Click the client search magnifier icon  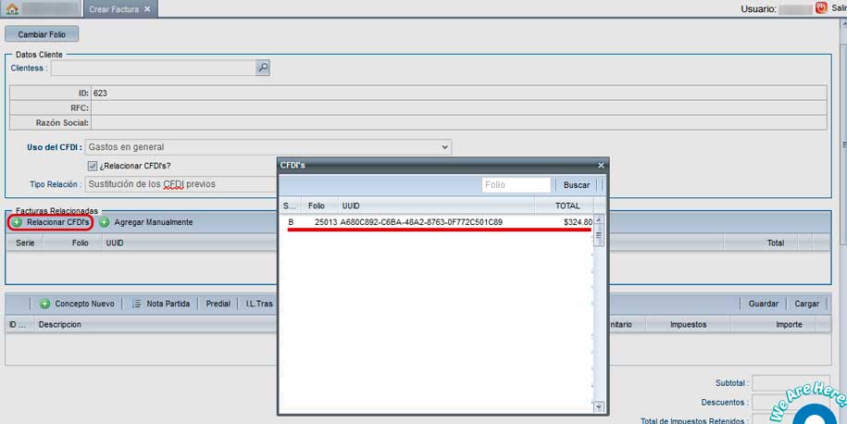pos(263,68)
